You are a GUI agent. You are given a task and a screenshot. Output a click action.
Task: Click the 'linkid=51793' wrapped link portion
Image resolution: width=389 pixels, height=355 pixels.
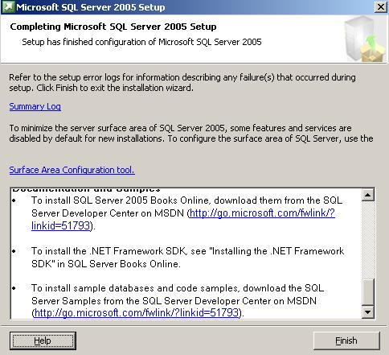(60, 225)
